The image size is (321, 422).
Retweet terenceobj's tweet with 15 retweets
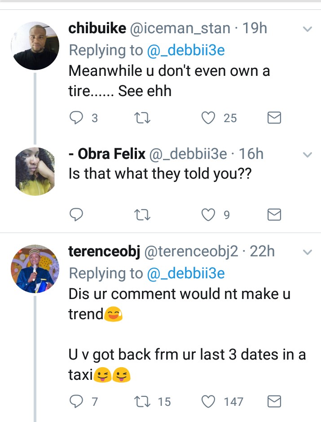142,401
